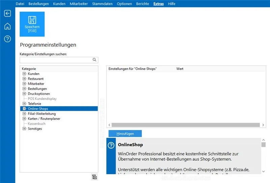Screen dimensions: 270x183
Task: Select the Telefonie tree item label
Action: (x=34, y=104)
